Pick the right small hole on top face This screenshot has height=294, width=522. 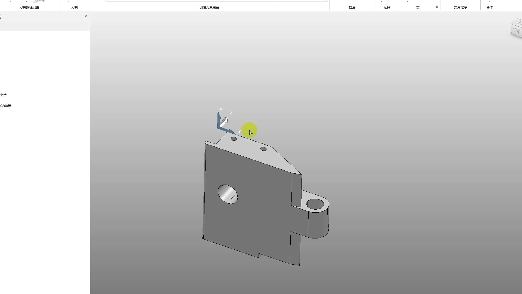[263, 149]
